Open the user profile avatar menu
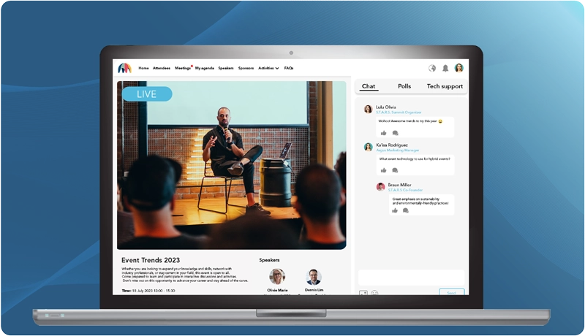The height and width of the screenshot is (336, 585). tap(459, 68)
